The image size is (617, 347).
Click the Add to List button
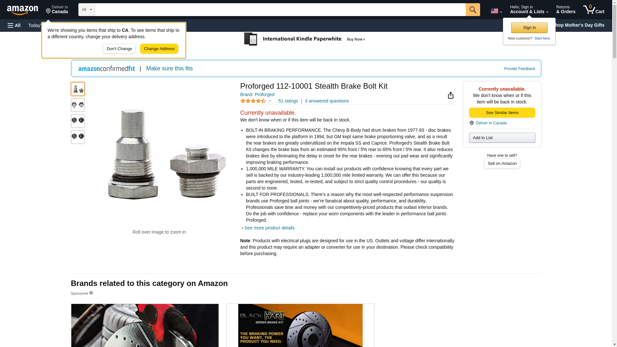pyautogui.click(x=502, y=138)
